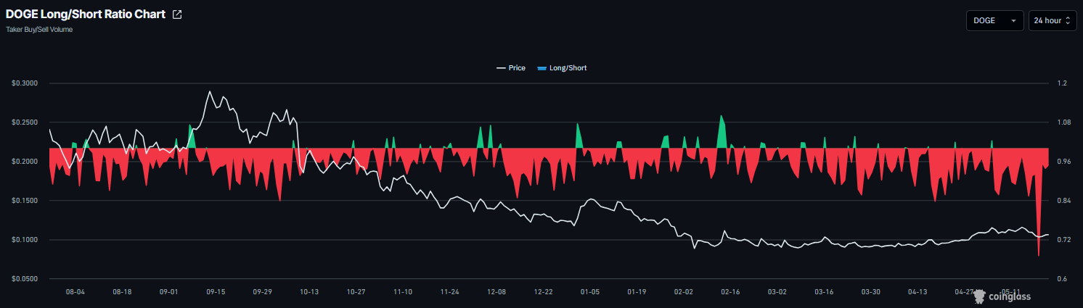The image size is (1083, 308).
Task: Toggle the Long/Short legend series
Action: [x=562, y=68]
